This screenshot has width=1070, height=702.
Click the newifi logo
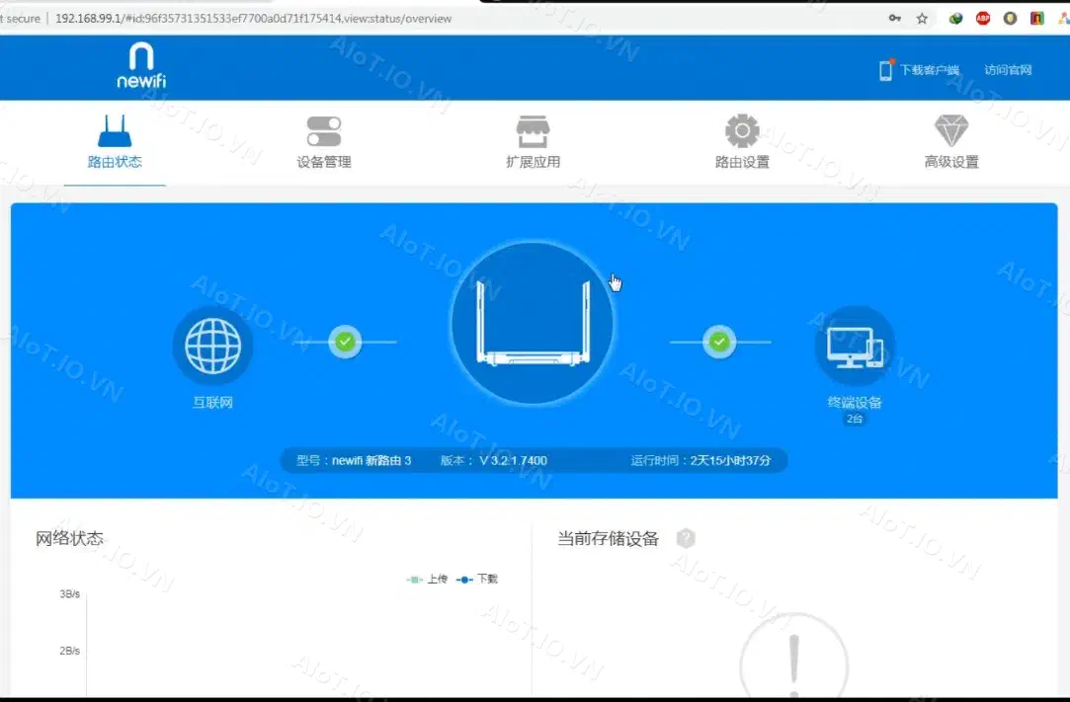[141, 65]
